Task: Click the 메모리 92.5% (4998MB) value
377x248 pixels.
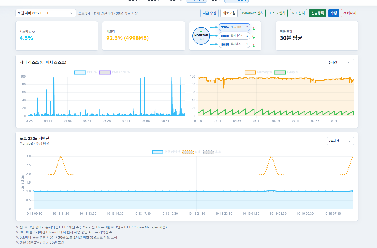Action: 127,38
